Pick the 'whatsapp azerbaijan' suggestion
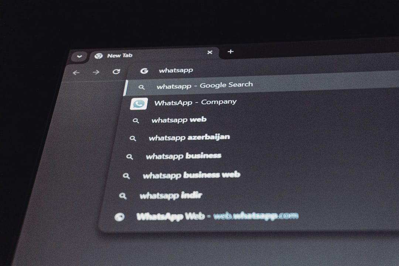The width and height of the screenshot is (399, 266). [189, 137]
